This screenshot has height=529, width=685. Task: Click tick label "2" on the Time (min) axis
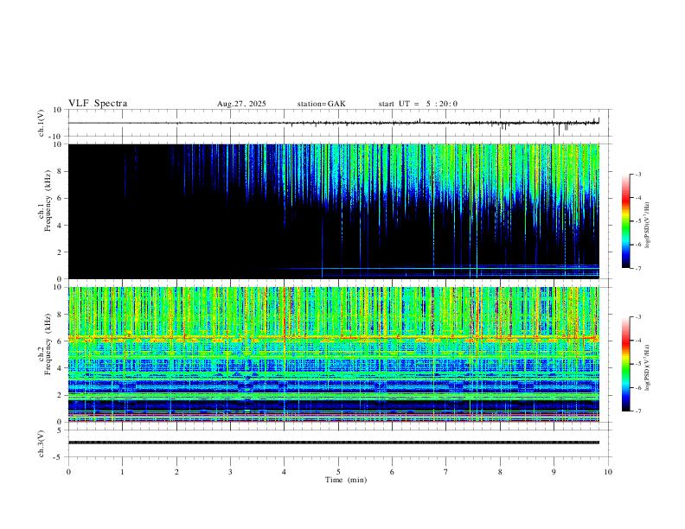coord(176,472)
